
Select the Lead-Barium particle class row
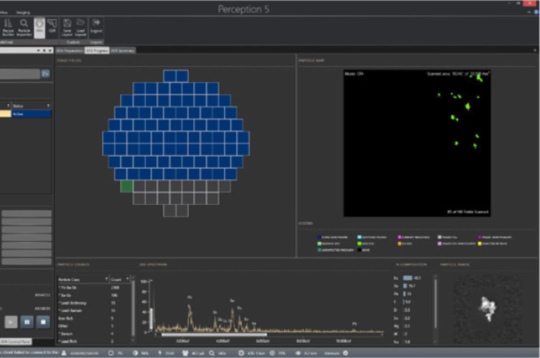[x=93, y=311]
